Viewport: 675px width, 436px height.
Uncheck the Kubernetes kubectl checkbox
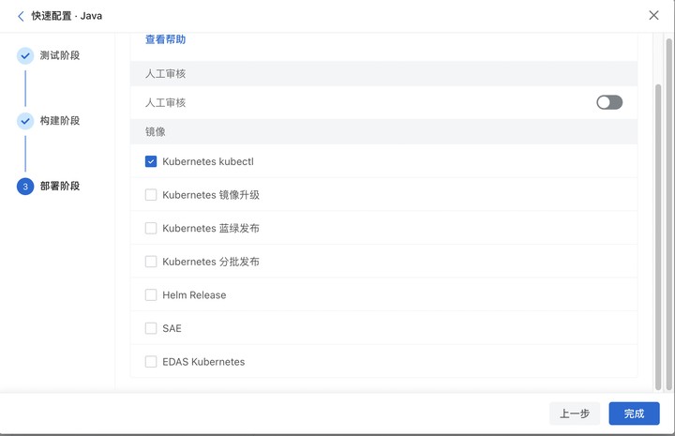click(x=151, y=161)
